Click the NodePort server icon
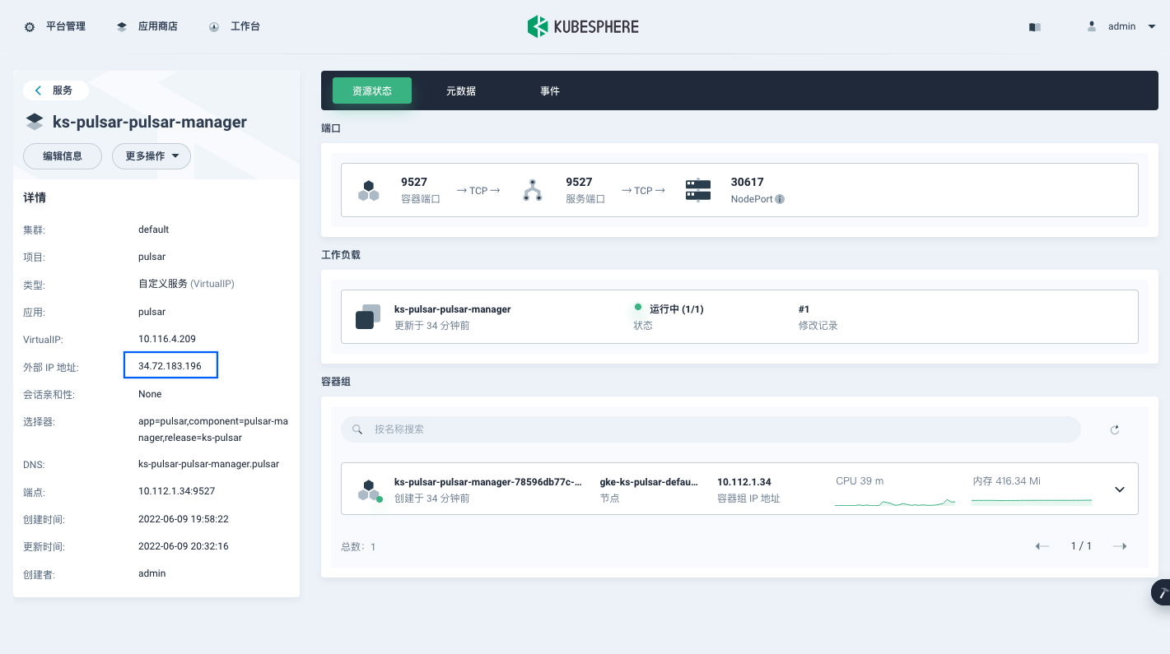This screenshot has width=1170, height=654. pos(698,190)
